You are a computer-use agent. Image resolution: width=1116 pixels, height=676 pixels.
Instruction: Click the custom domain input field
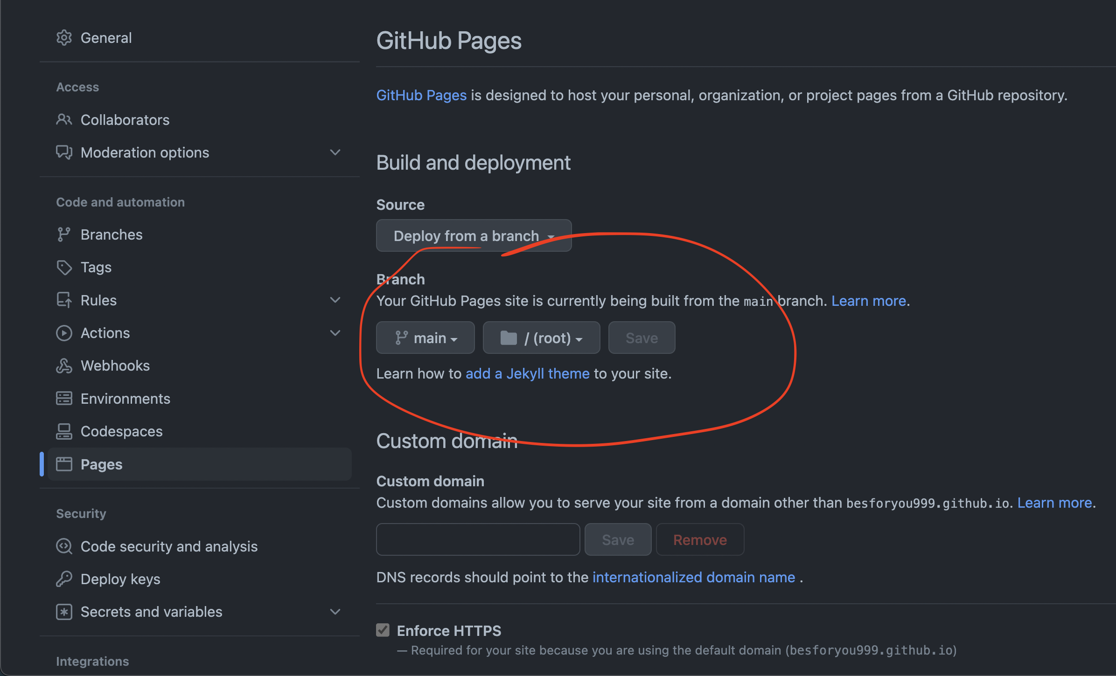click(x=478, y=539)
